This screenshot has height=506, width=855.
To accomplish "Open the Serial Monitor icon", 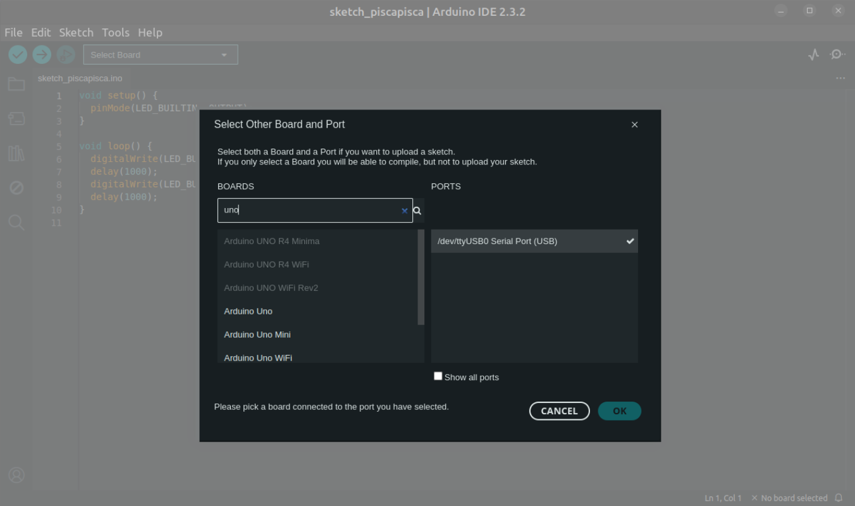I will pyautogui.click(x=838, y=55).
